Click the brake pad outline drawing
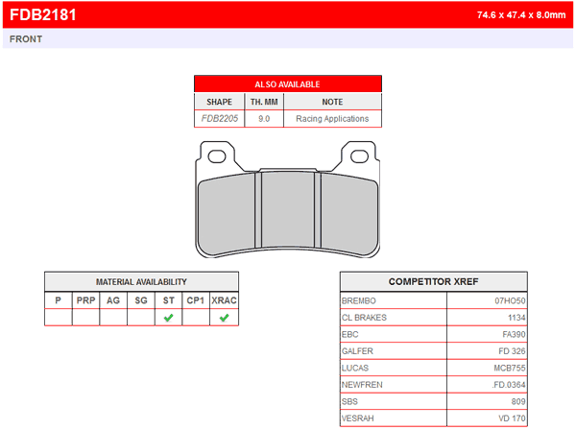This screenshot has width=576, height=430. (x=288, y=200)
